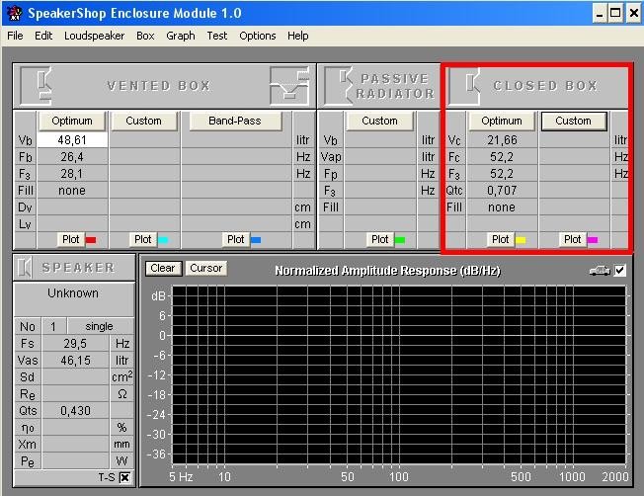
Task: Click the speaker Fs value 29,5
Action: 76,343
